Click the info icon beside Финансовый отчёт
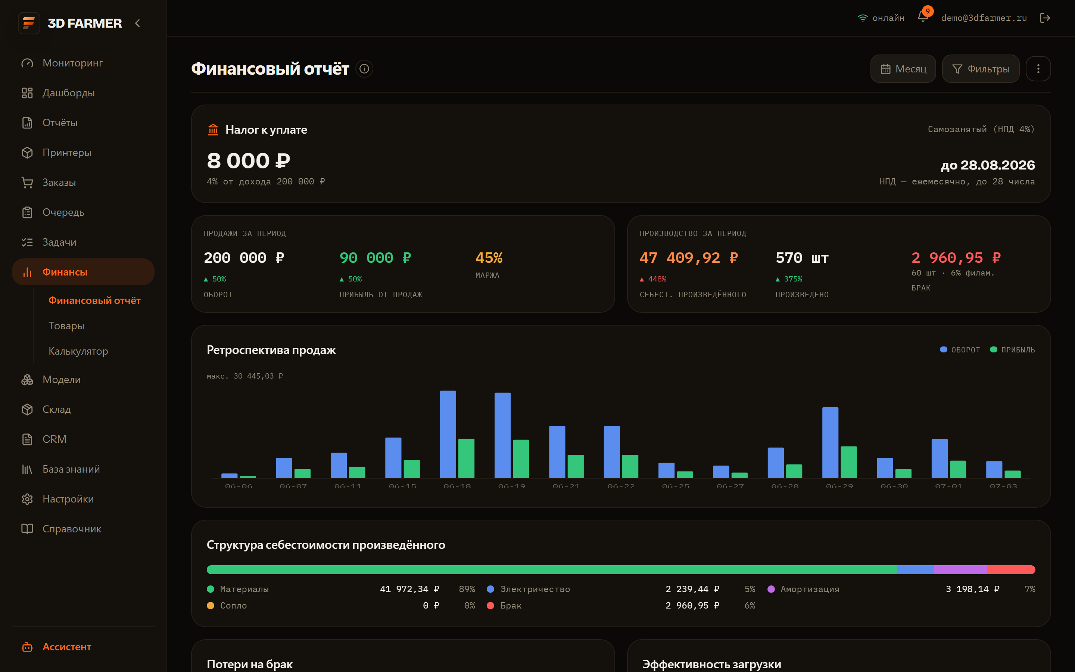 [x=364, y=69]
